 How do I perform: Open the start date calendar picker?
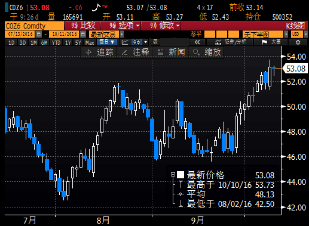click(39, 35)
